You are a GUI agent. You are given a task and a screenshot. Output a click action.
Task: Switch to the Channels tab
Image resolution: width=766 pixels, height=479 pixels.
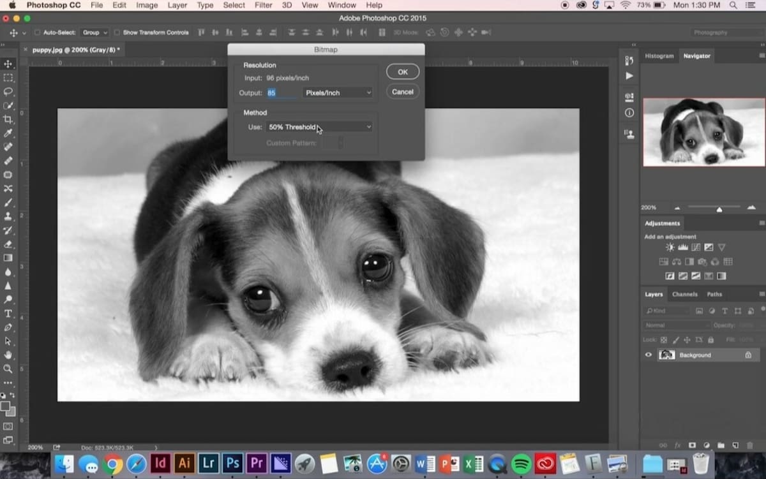click(685, 294)
